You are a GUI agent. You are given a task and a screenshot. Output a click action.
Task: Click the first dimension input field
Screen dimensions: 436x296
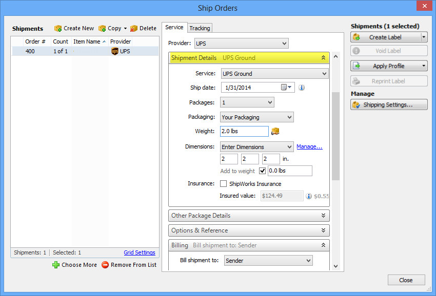229,159
